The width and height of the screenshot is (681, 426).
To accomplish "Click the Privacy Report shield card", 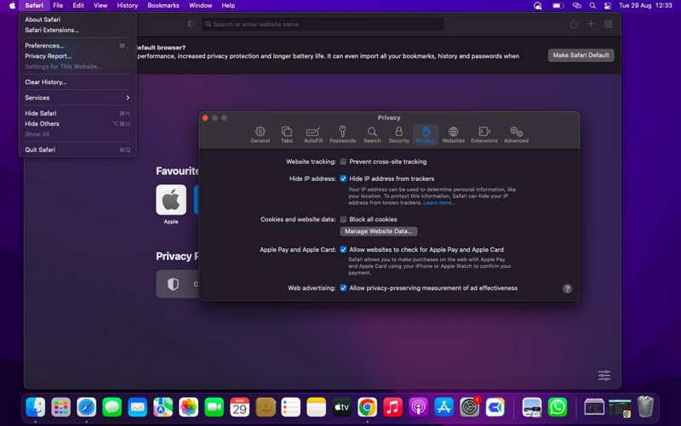I will click(177, 284).
